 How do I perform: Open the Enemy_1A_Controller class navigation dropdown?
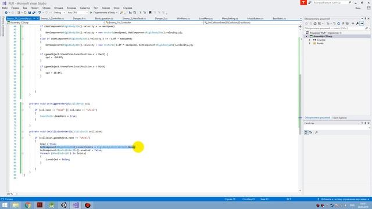click(153, 23)
